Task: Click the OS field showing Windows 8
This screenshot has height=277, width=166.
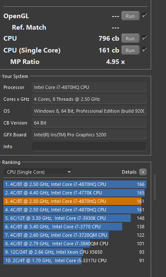Action: [x=89, y=111]
